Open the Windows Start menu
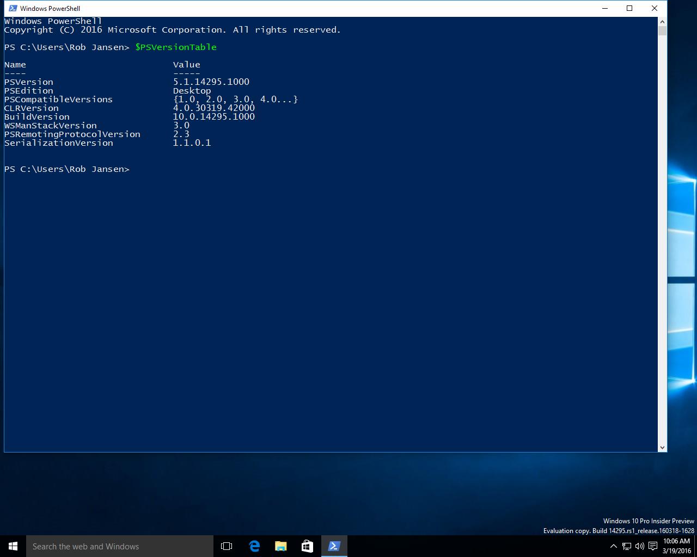The height and width of the screenshot is (557, 697). click(13, 546)
